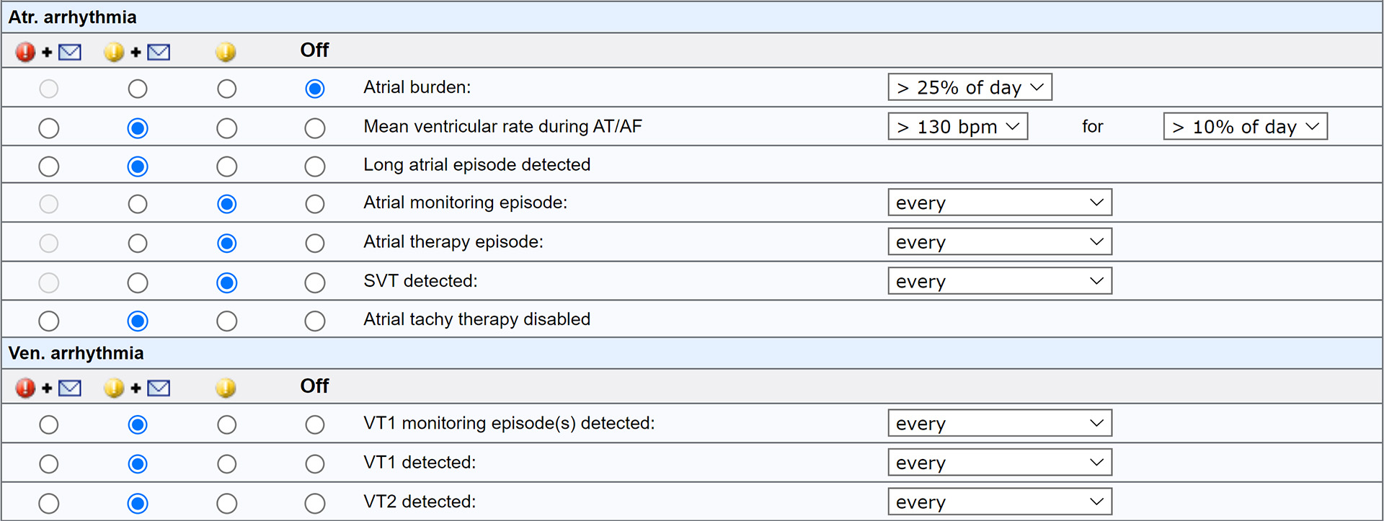Click red alert icon in Atr. arrhythmia header
1384x521 pixels.
pos(25,52)
